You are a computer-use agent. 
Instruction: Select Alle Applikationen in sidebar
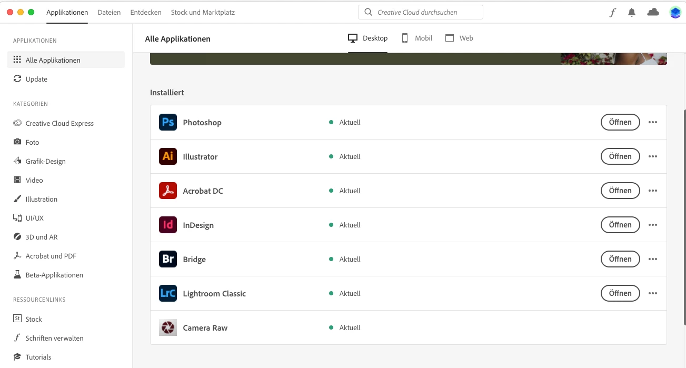click(x=66, y=60)
